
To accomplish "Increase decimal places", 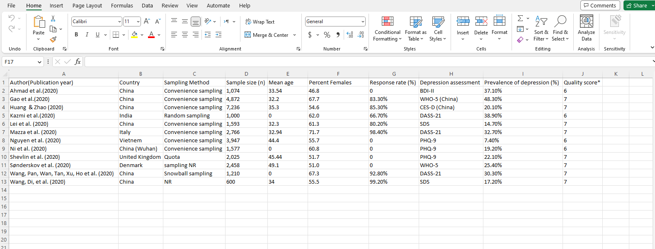I will [350, 35].
